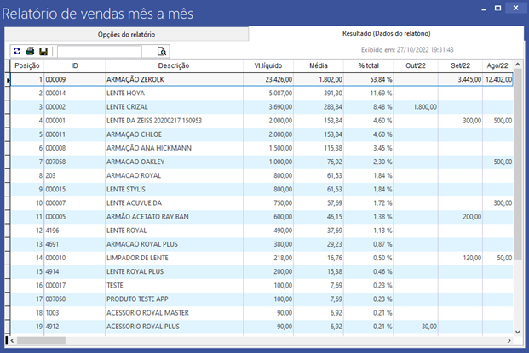Image resolution: width=529 pixels, height=353 pixels.
Task: Sort by the Média column header
Action: click(x=319, y=65)
